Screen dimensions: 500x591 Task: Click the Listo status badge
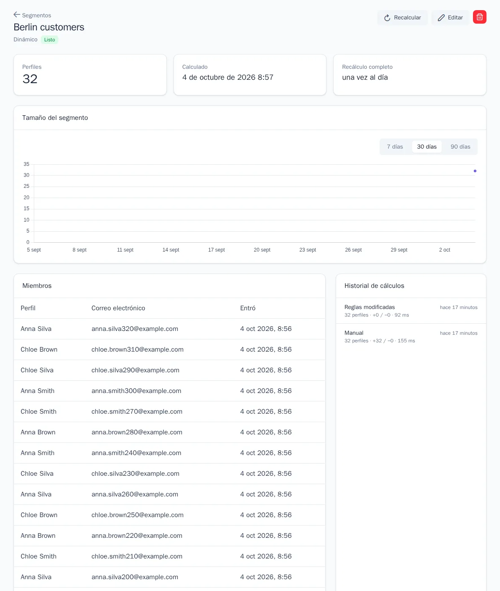(49, 40)
